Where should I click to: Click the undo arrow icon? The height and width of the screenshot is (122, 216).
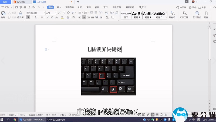coord(33,7)
